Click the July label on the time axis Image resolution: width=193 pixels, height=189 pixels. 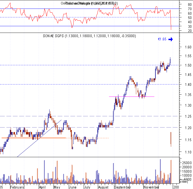[87, 187]
